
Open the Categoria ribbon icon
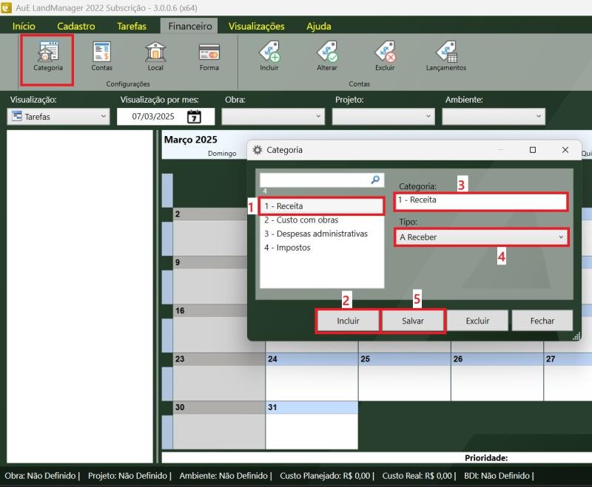47,56
